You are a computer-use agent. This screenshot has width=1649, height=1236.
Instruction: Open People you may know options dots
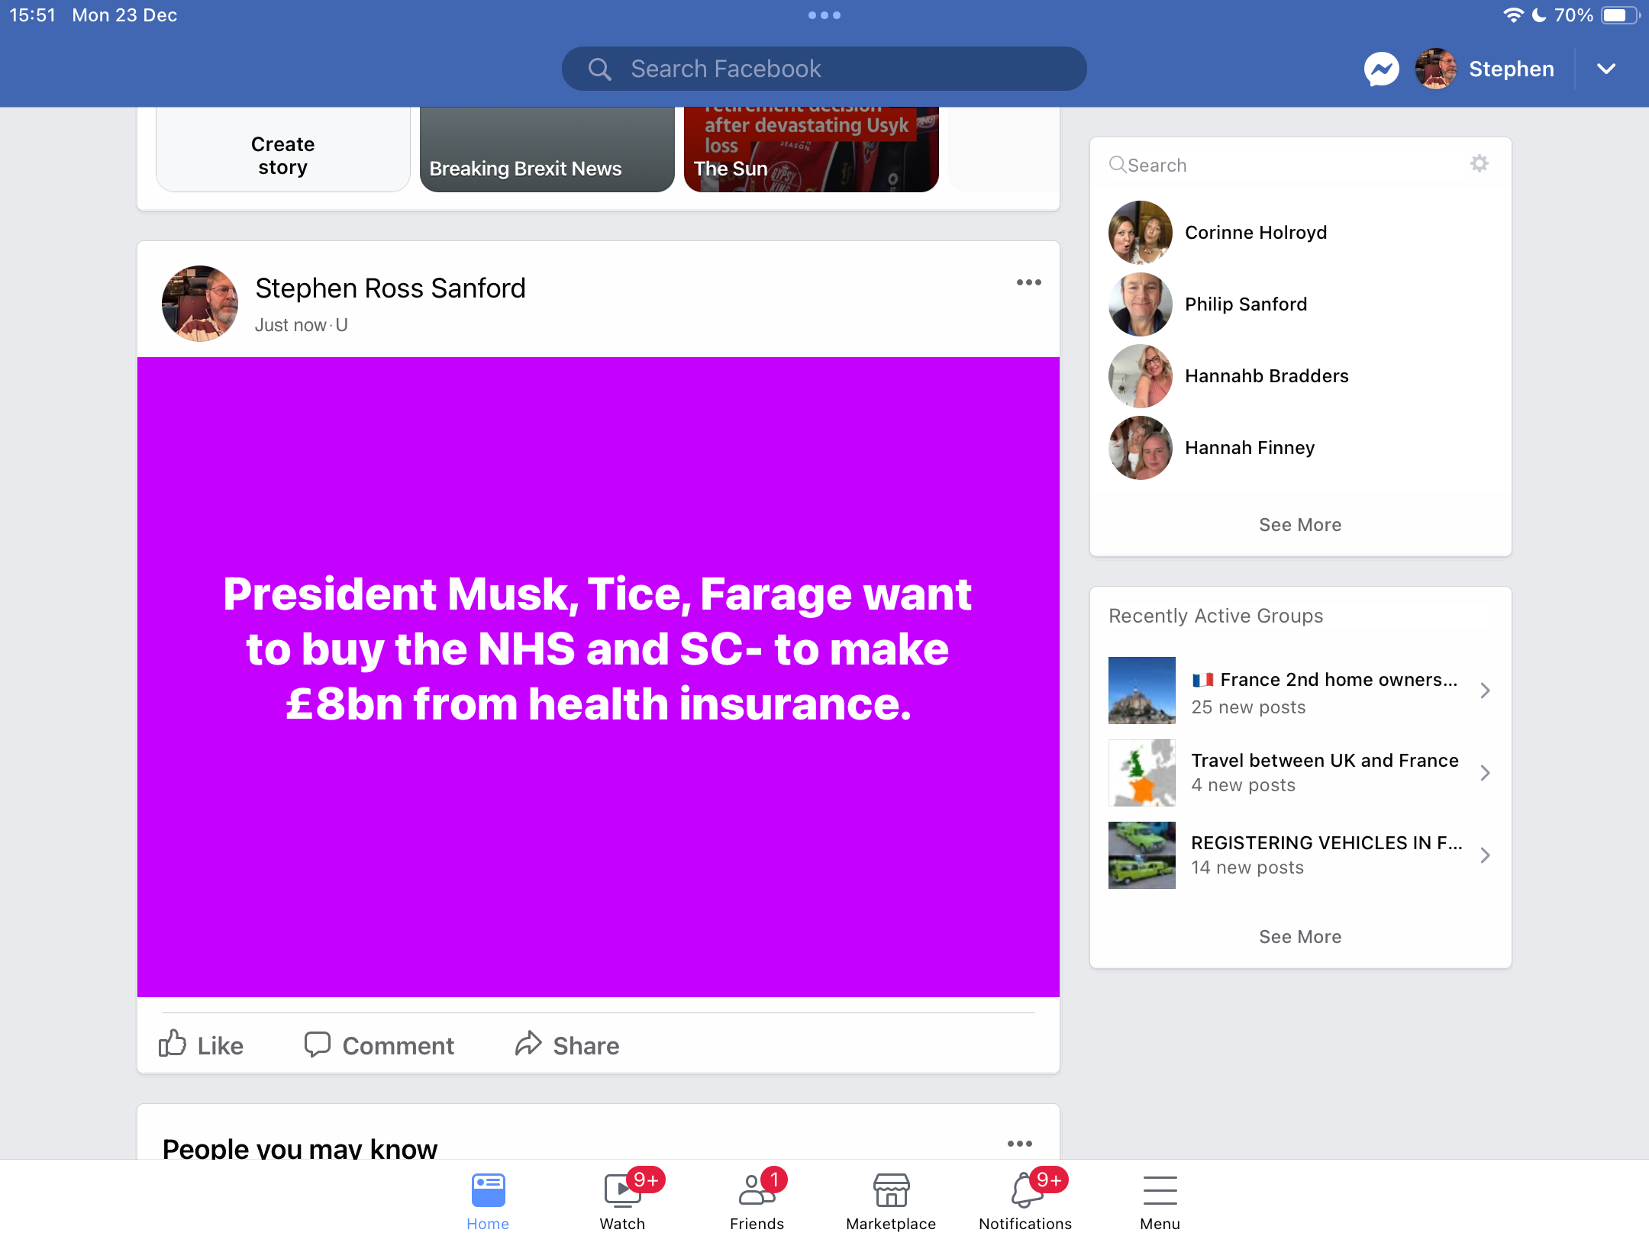click(x=1019, y=1144)
